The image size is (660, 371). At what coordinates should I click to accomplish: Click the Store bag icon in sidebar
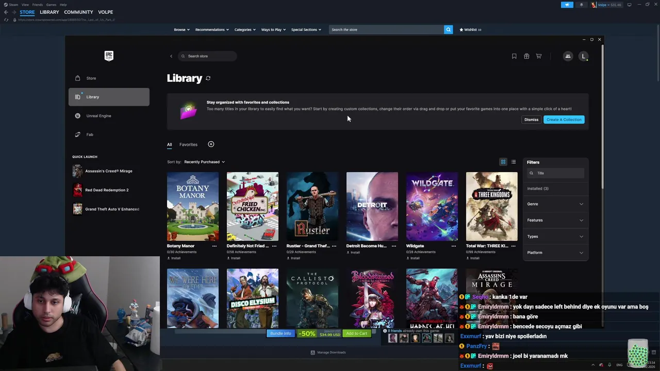coord(77,78)
